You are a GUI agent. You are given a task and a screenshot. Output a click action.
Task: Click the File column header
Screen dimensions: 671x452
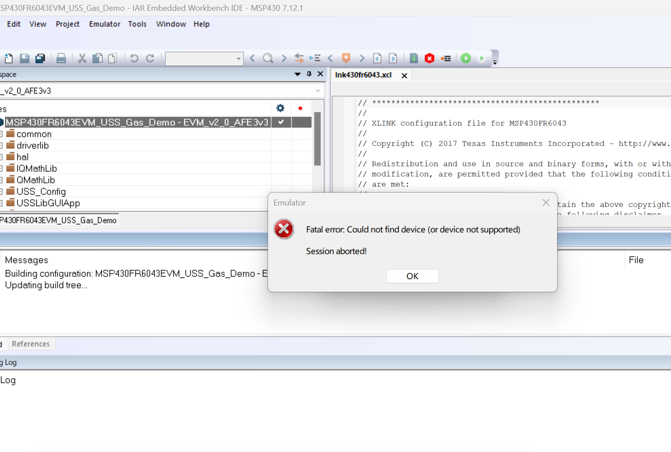click(636, 260)
